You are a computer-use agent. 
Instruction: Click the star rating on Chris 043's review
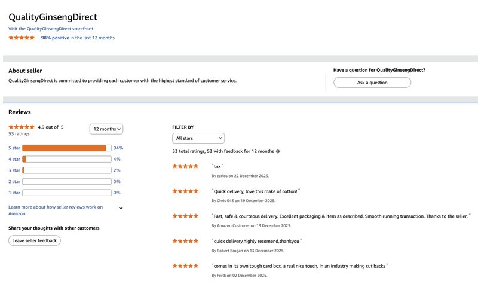point(185,191)
